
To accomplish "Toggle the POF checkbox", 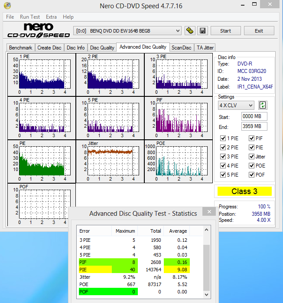I will click(251, 175).
